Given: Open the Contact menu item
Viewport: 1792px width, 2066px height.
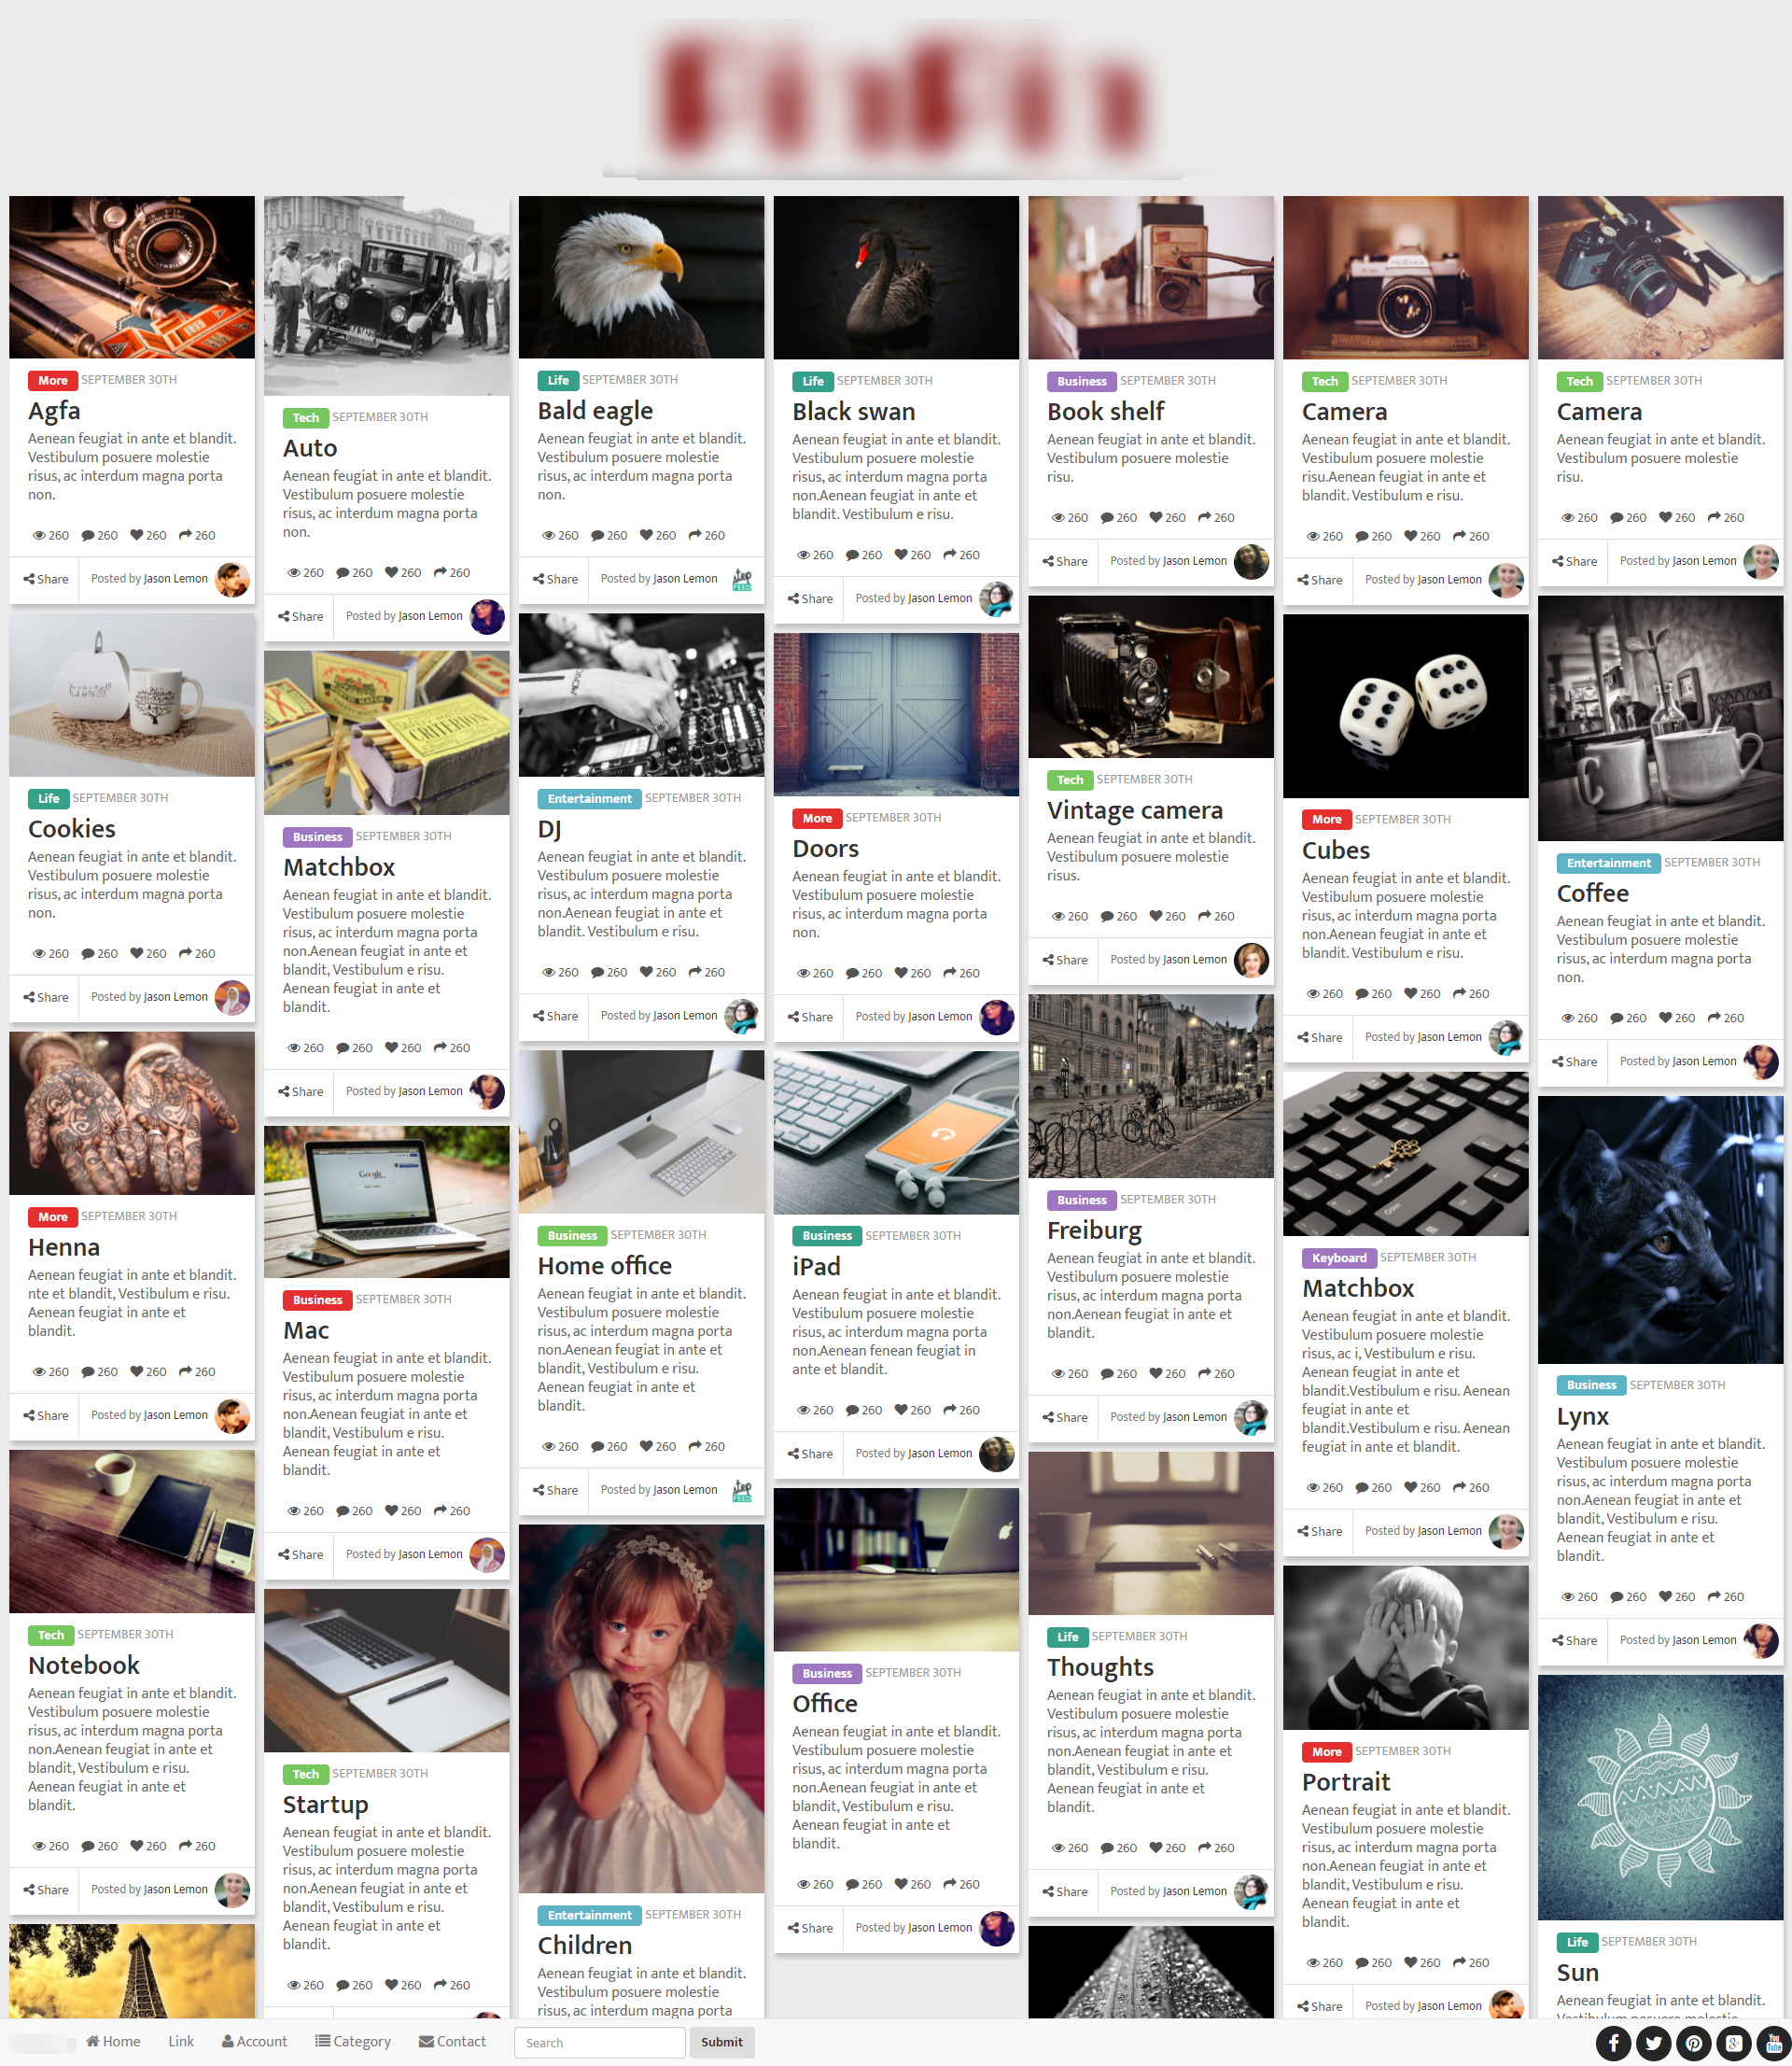Looking at the screenshot, I should [452, 2041].
